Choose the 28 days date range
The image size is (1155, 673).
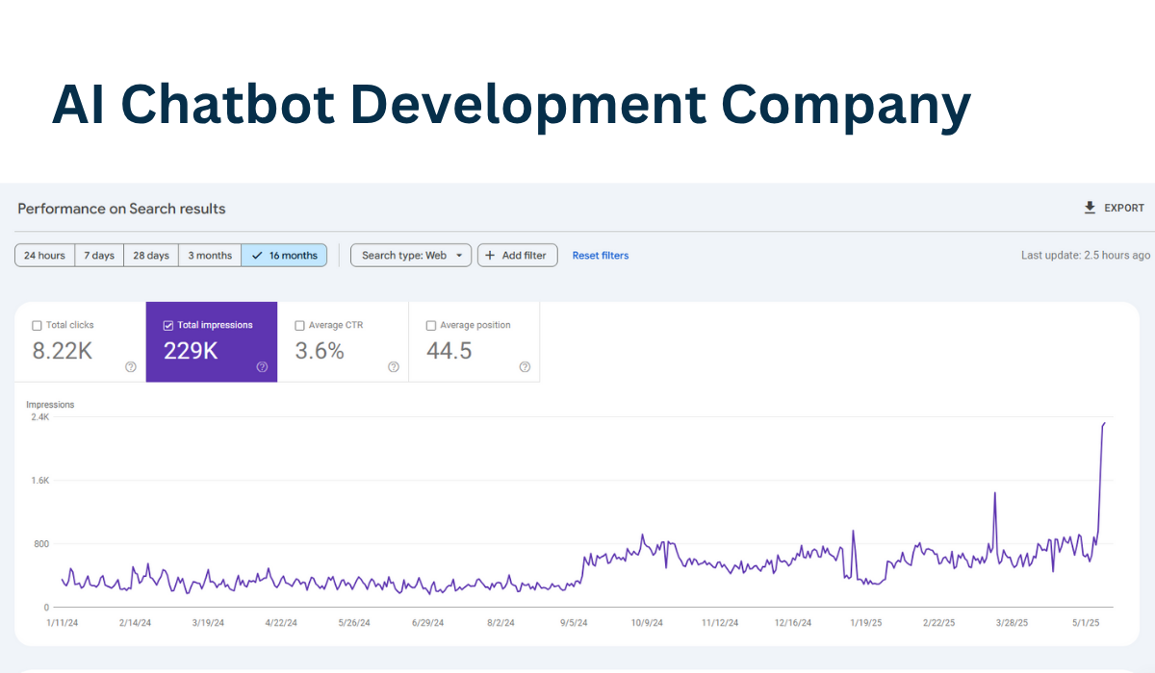click(150, 255)
